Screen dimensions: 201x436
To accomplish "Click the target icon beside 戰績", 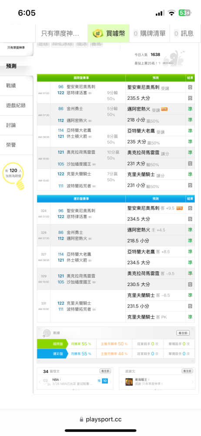I will click(46, 333).
